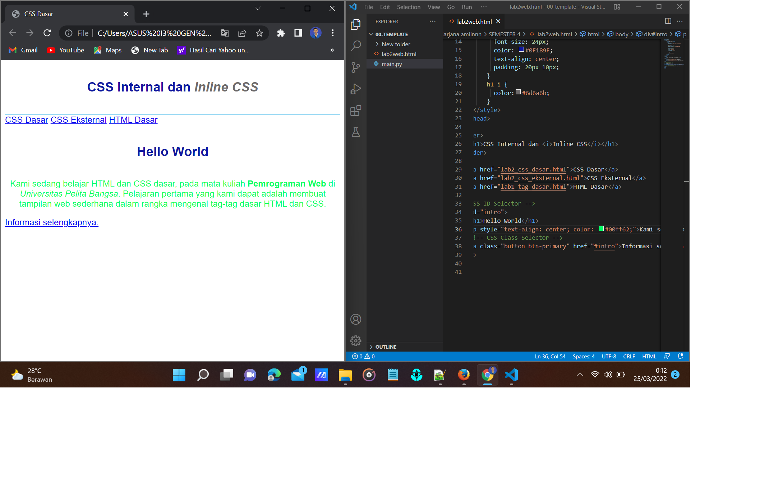
Task: Open the Run menu in VS Code
Action: 467,7
